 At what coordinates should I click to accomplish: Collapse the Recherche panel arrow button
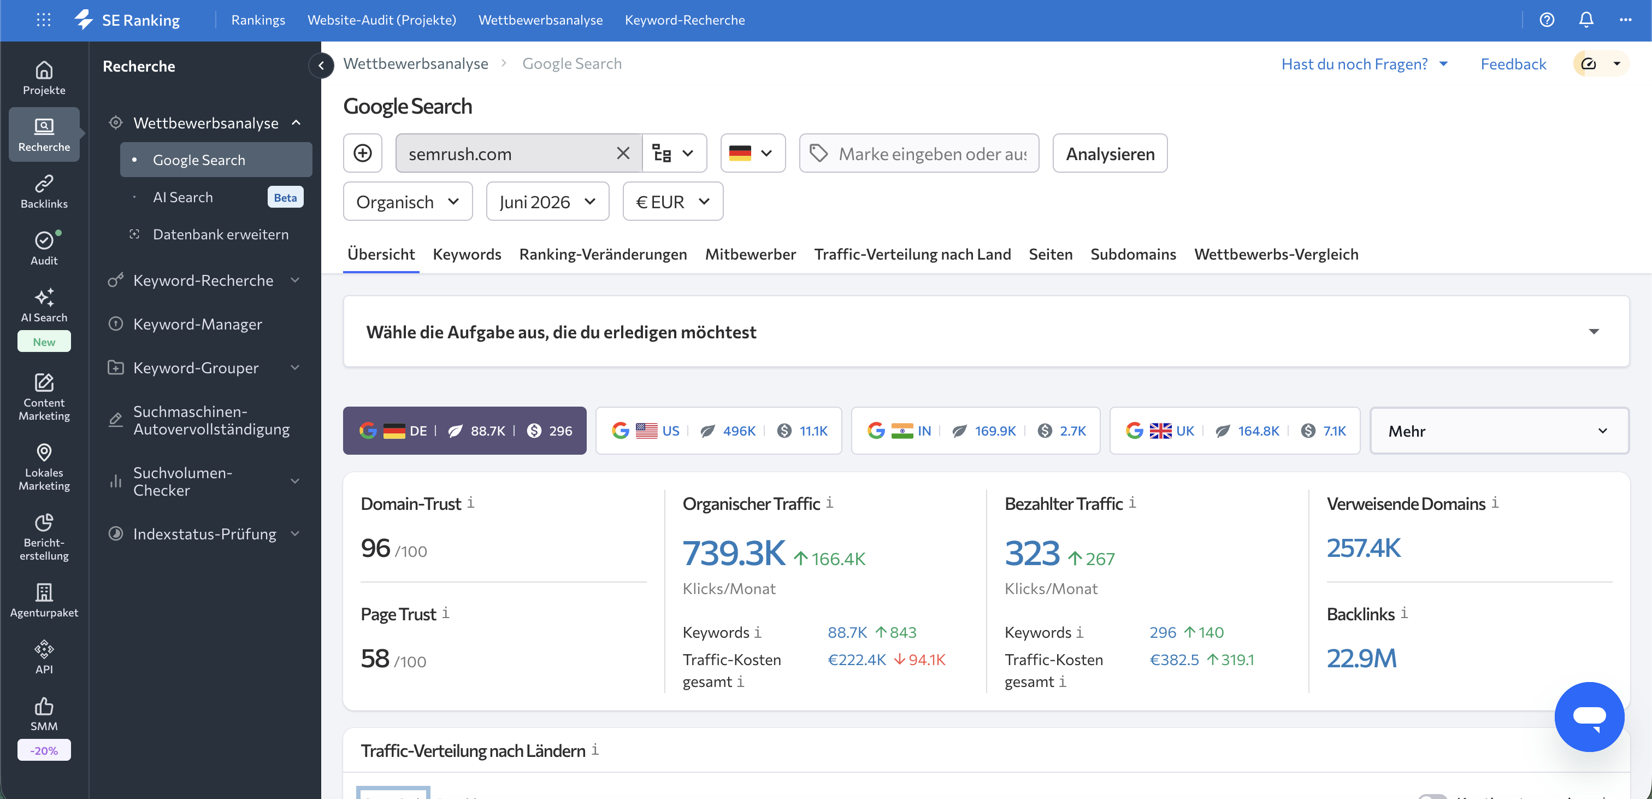(321, 65)
